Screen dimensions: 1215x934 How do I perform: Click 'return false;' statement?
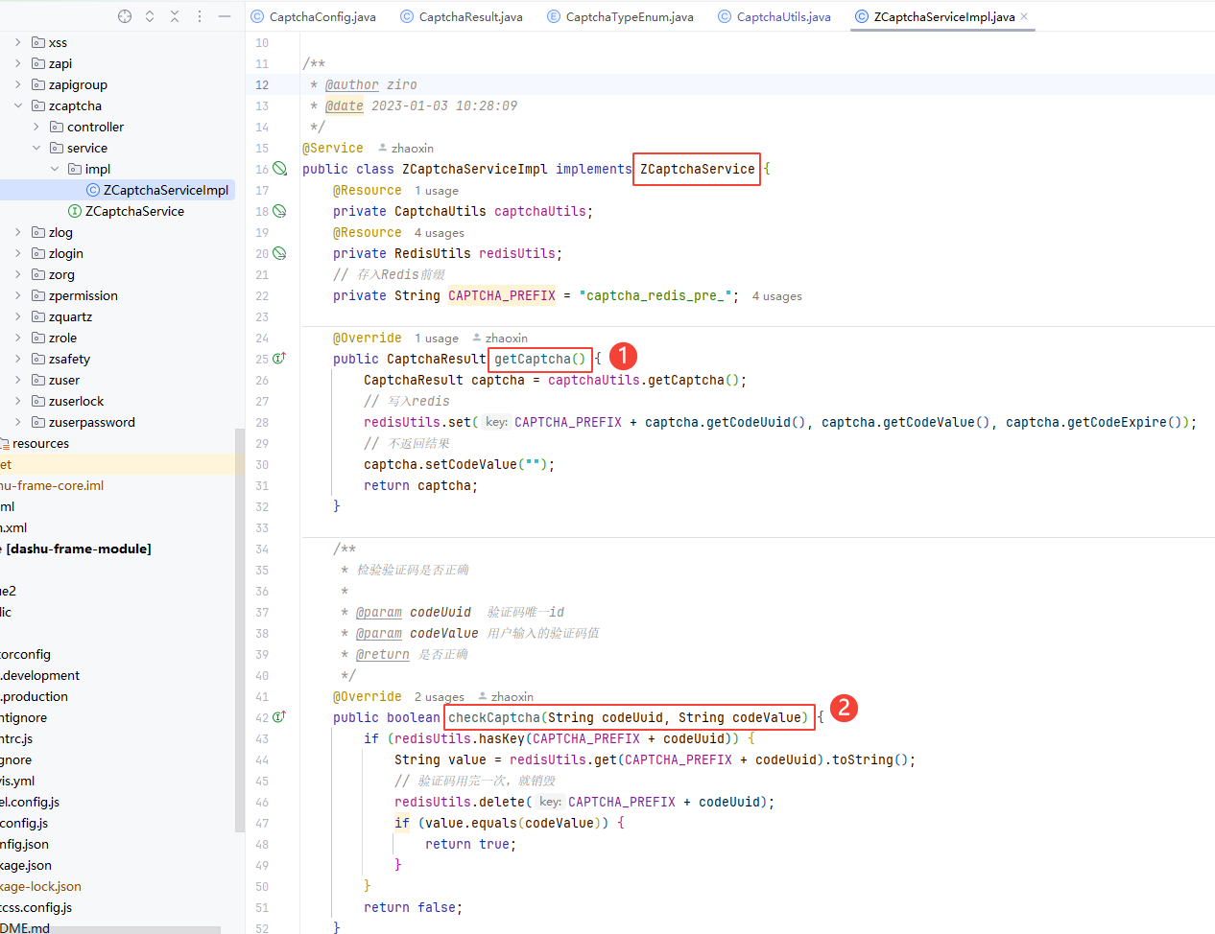(413, 907)
